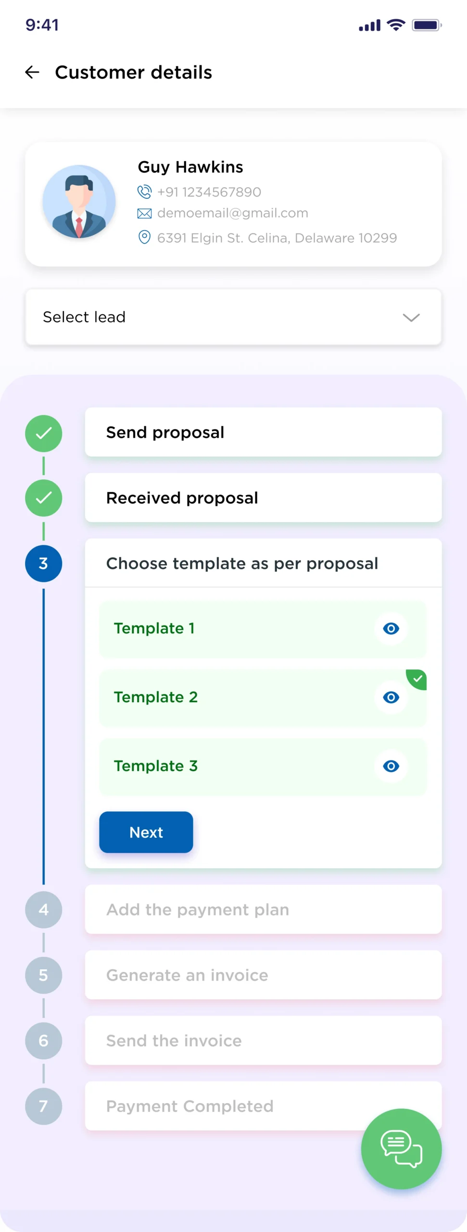Expand the Send proposal step
467x1232 pixels.
pyautogui.click(x=263, y=432)
